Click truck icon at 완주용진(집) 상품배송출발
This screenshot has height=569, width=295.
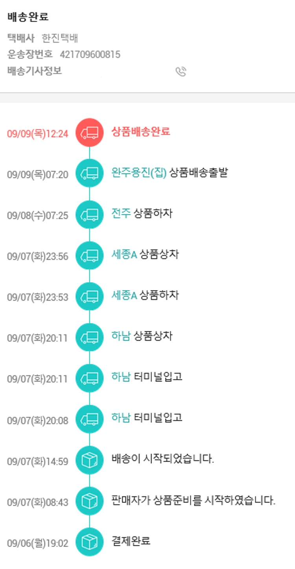tap(89, 173)
